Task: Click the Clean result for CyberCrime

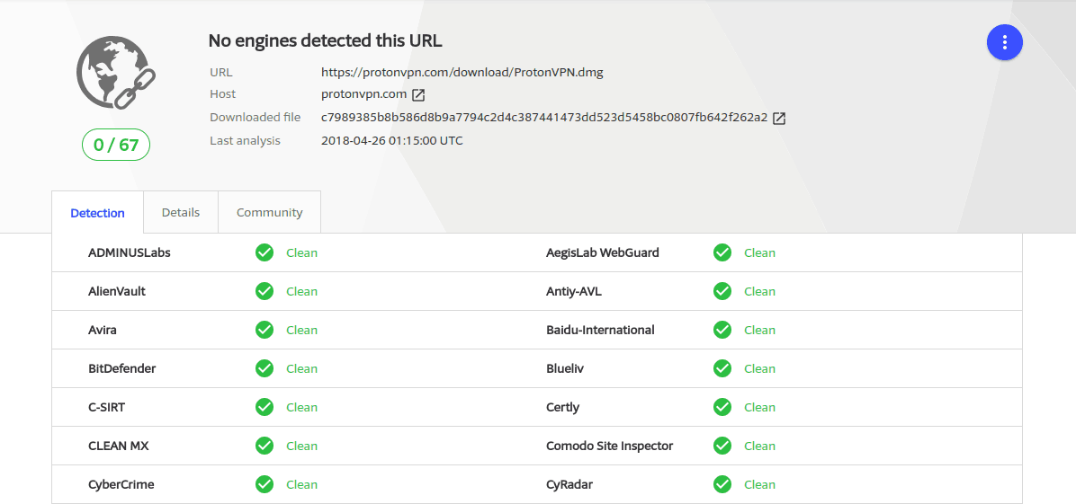Action: point(302,485)
